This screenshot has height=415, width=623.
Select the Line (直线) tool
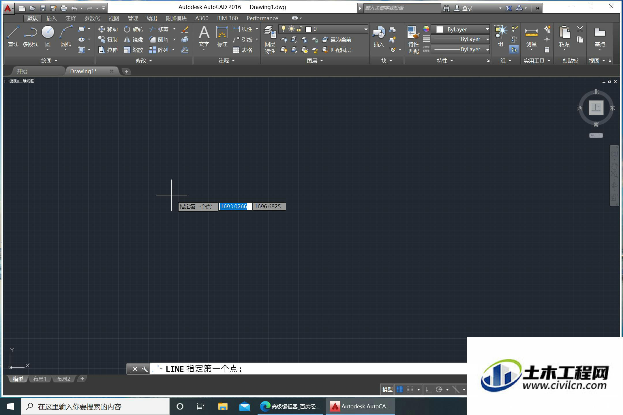coord(13,36)
